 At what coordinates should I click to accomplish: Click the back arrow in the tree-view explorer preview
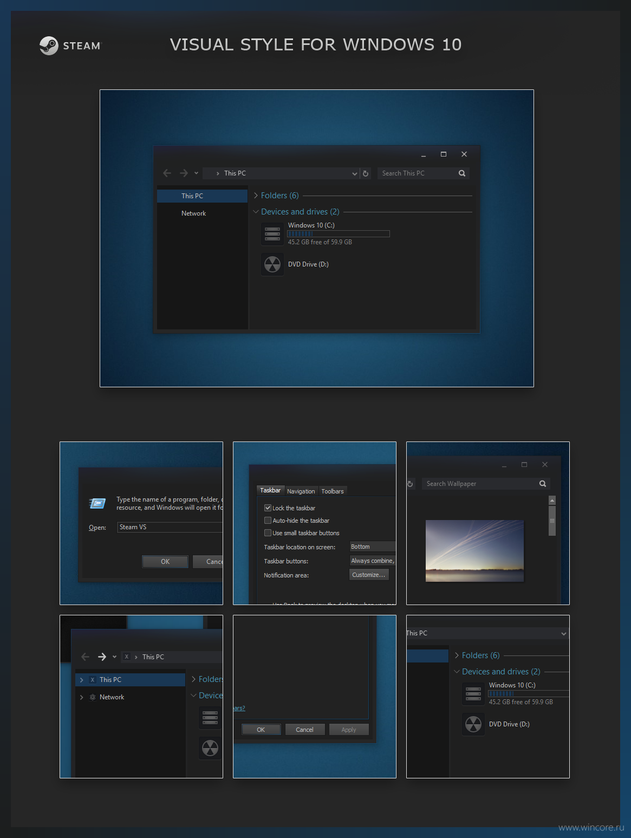click(x=85, y=657)
